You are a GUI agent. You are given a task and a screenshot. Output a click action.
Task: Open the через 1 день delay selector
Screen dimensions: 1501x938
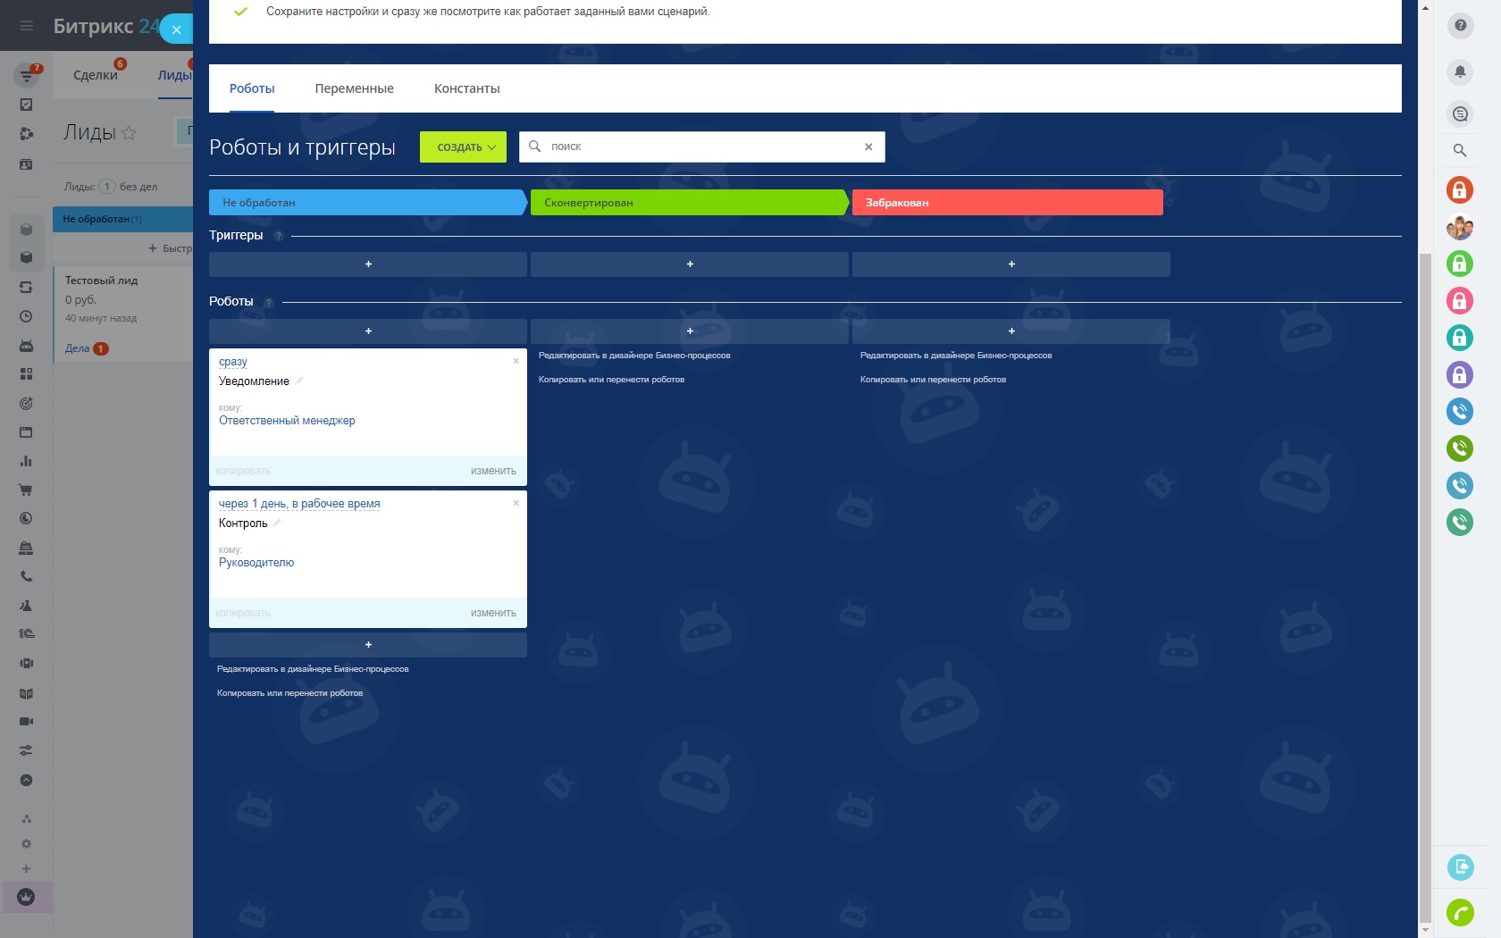pyautogui.click(x=299, y=504)
